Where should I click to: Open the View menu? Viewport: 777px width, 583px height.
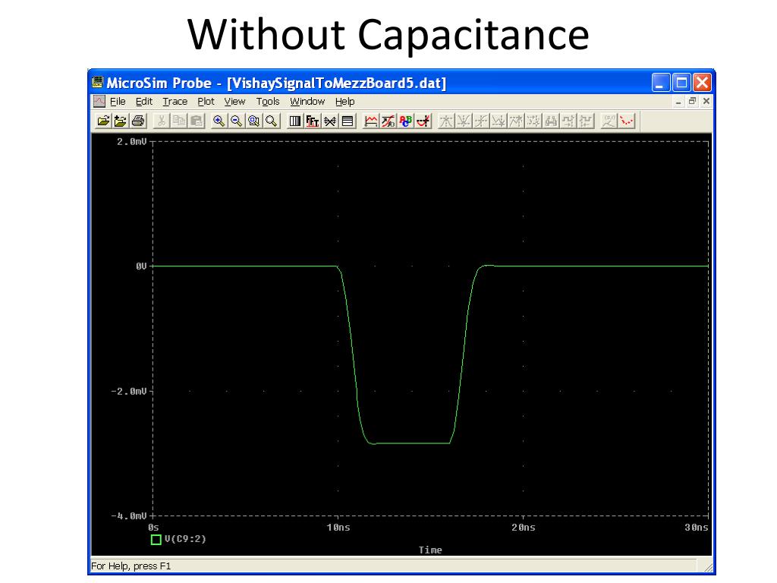tap(234, 102)
